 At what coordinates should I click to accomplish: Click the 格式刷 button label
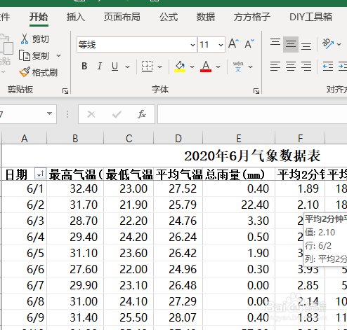pos(45,73)
